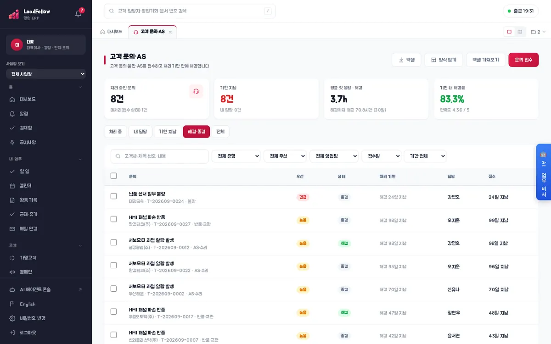The height and width of the screenshot is (344, 551).
Task: Check the T-202609-0007 row checkbox
Action: pos(114,334)
